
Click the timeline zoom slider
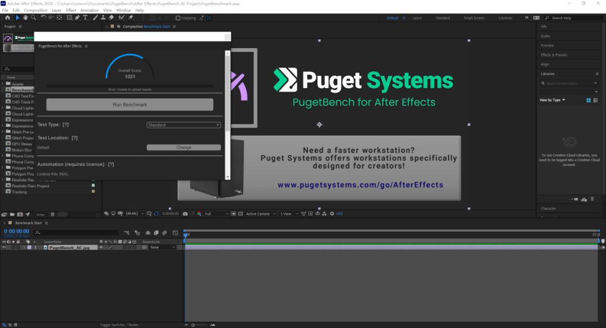click(x=199, y=325)
